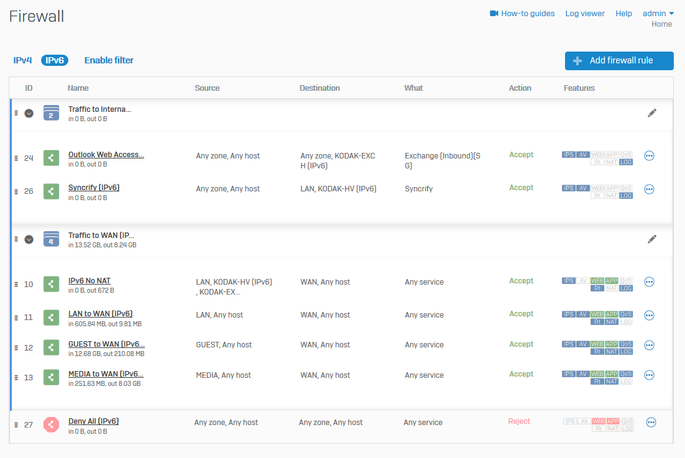Click drag handle of rule 11

(16, 317)
